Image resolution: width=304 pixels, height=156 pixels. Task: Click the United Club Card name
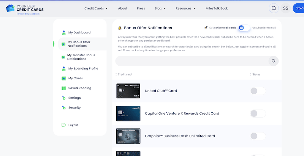pyautogui.click(x=161, y=91)
